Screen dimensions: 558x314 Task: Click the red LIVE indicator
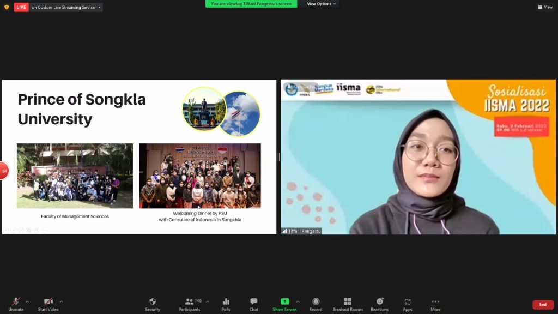[21, 7]
